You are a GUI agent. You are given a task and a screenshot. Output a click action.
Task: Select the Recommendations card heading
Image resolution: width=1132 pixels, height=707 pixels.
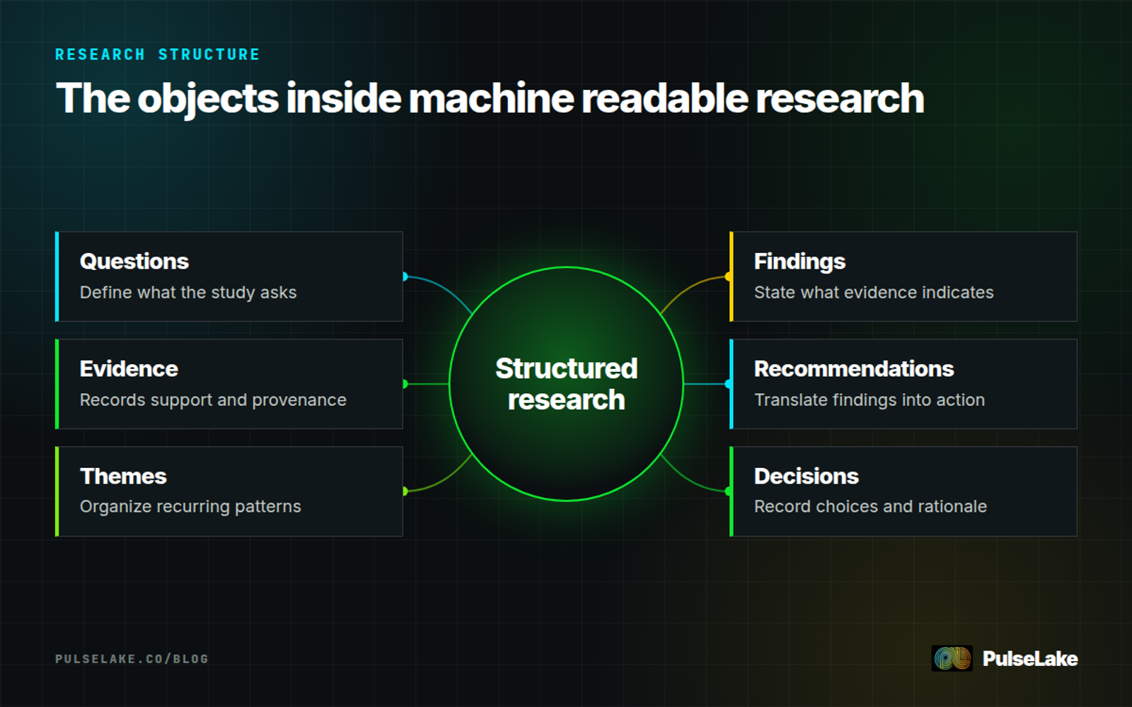pos(854,368)
